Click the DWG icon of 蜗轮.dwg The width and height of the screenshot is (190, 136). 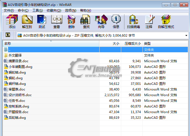[x=6, y=78]
